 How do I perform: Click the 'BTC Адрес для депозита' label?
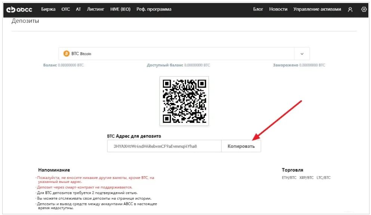(x=134, y=136)
